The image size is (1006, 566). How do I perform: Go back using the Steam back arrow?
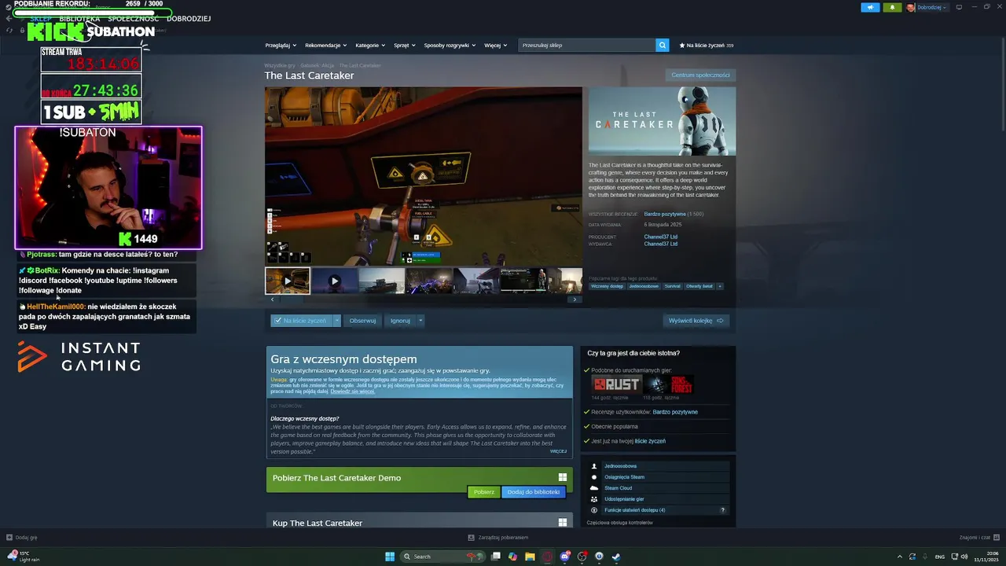click(x=9, y=18)
